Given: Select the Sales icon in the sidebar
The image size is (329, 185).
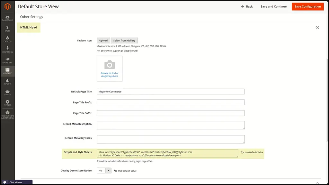Looking at the screenshot, I should (7, 29).
